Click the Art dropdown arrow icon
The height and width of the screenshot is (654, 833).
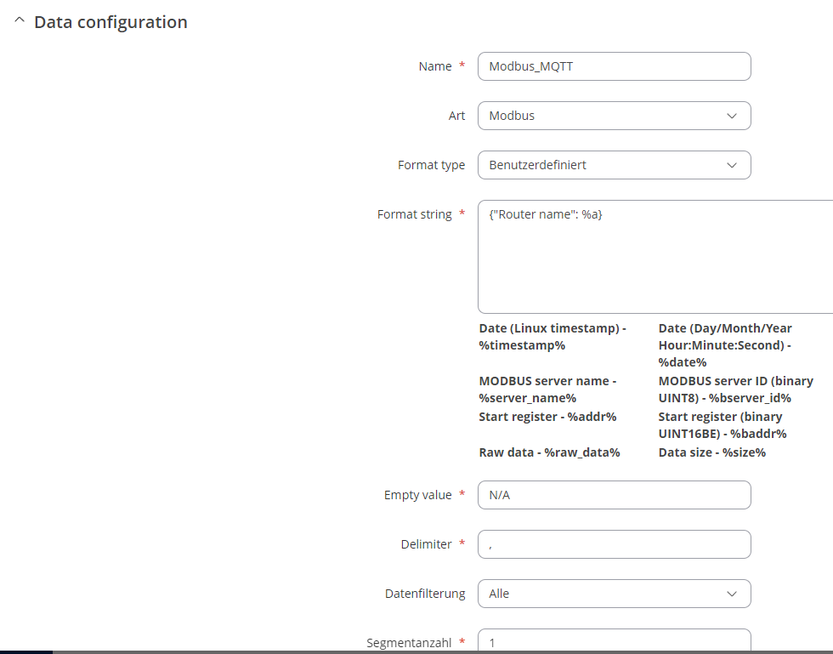[732, 116]
